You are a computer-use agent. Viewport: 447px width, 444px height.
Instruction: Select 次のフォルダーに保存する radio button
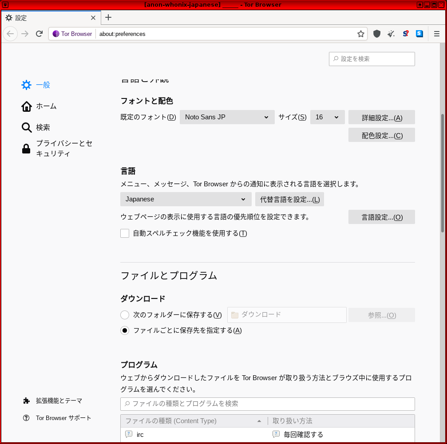pyautogui.click(x=125, y=314)
